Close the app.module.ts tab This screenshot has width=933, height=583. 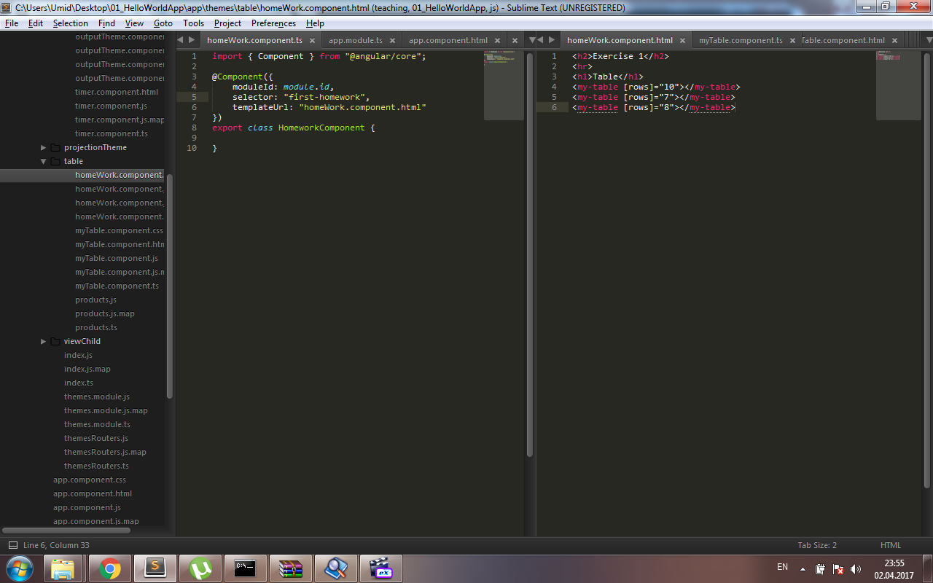[x=392, y=41]
